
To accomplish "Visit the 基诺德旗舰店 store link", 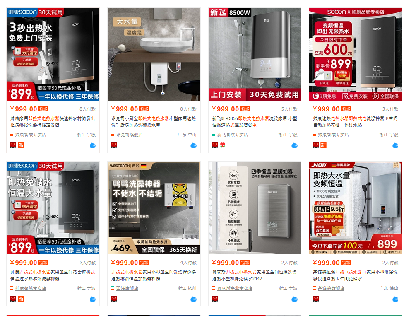I will coord(331,289).
